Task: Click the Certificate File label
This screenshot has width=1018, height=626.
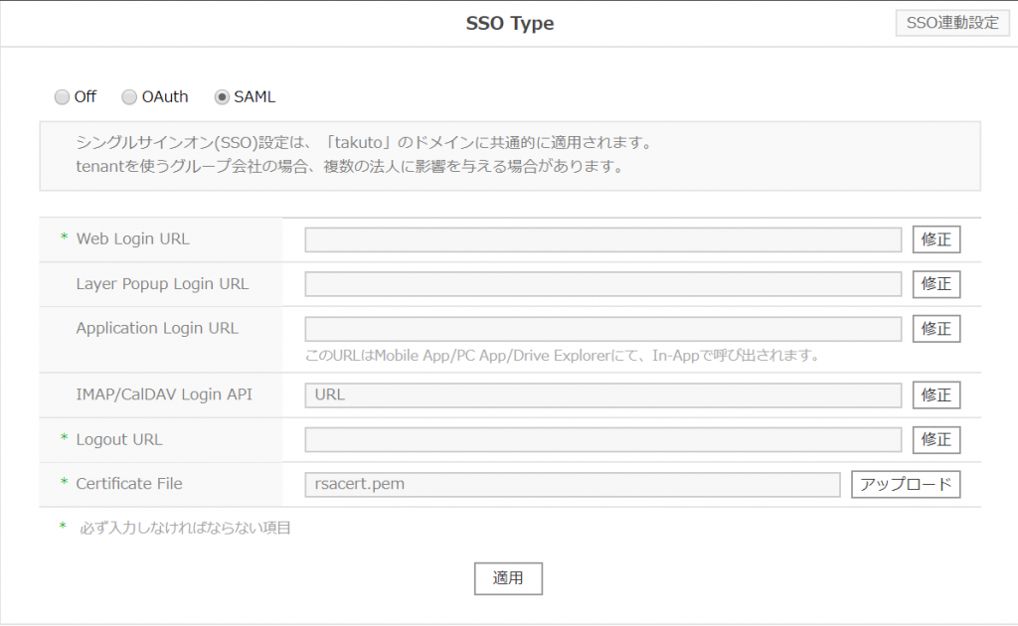Action: [x=129, y=484]
